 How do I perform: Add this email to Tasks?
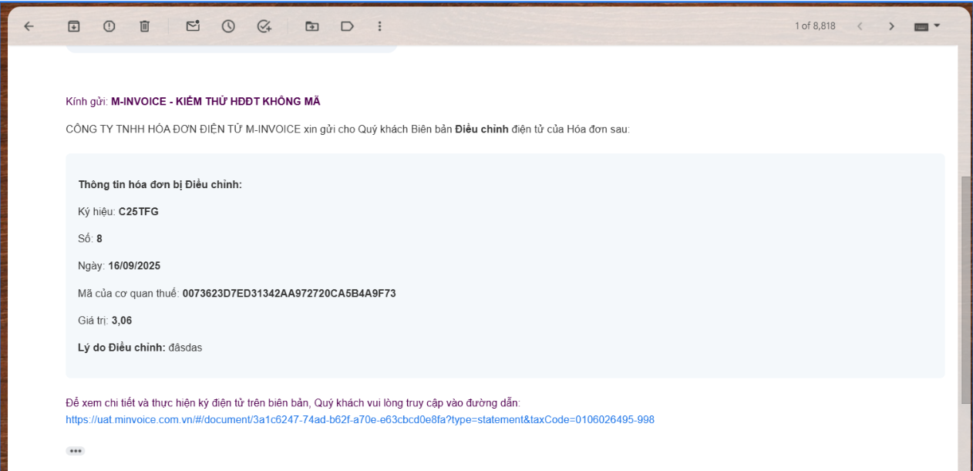pos(264,26)
